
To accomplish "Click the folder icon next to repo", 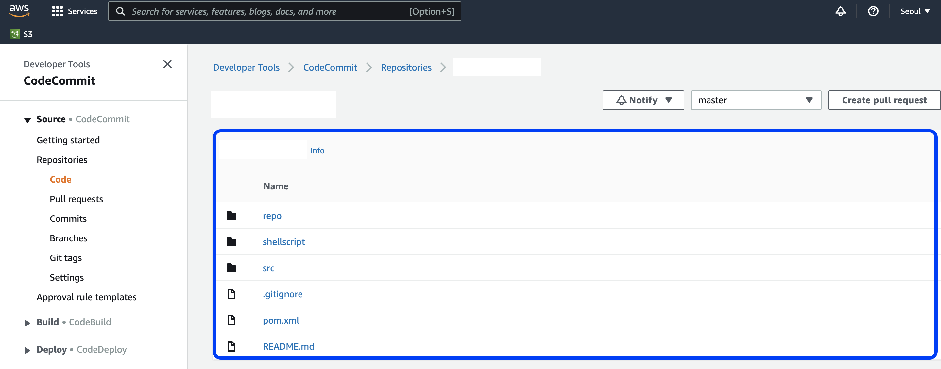I will coord(231,216).
